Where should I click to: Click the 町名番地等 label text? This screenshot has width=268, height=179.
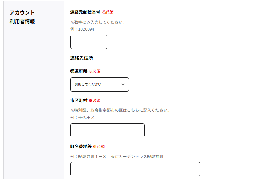point(81,146)
